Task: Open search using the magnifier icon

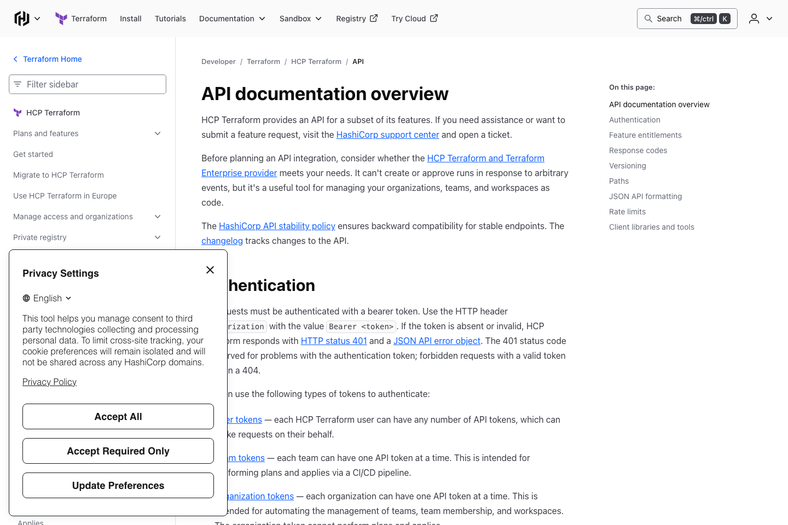Action: 649,18
